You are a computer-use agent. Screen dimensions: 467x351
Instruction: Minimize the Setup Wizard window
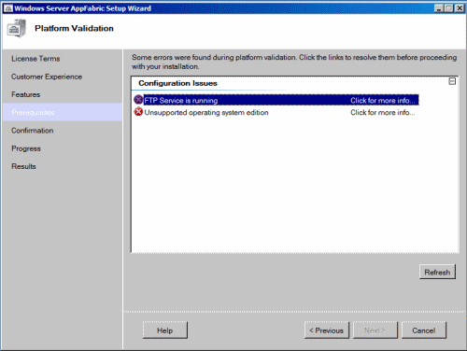coord(439,8)
